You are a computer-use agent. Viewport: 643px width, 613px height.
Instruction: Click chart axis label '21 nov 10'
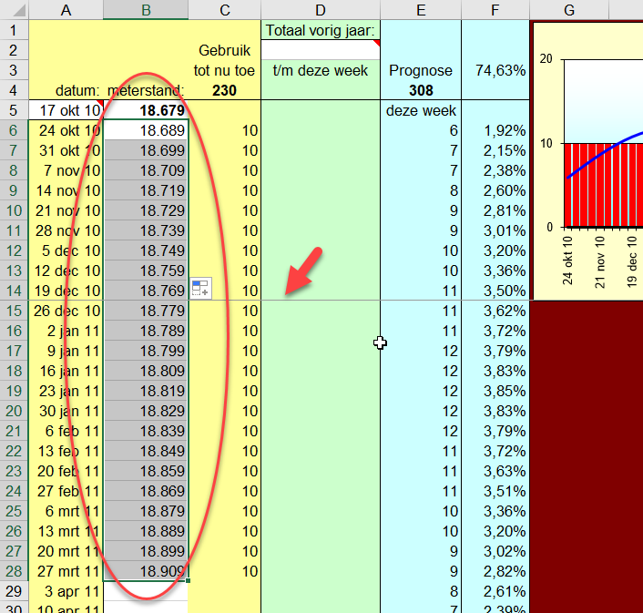coord(599,261)
